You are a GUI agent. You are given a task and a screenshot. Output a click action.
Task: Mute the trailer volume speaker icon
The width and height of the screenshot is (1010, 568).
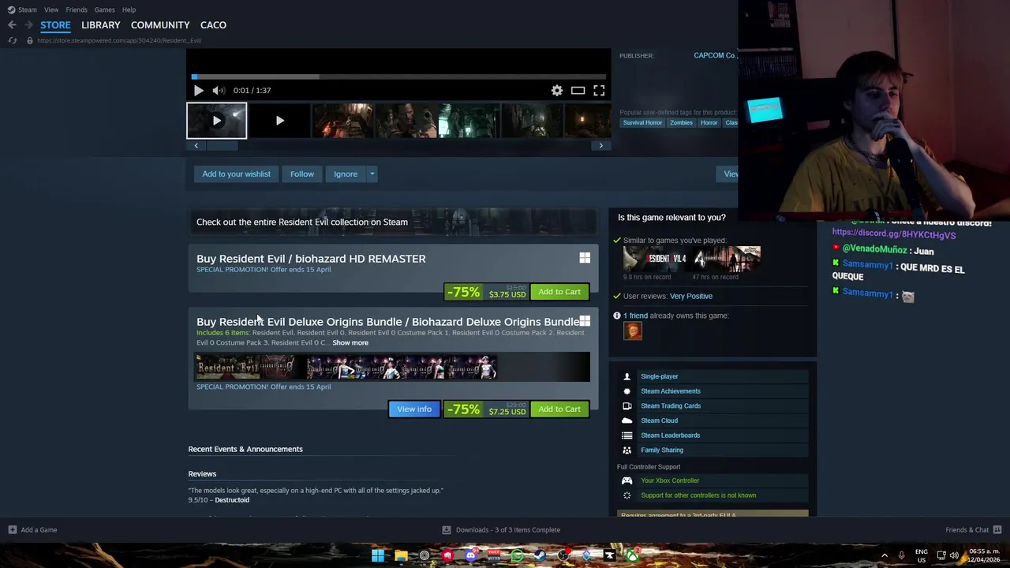point(218,91)
